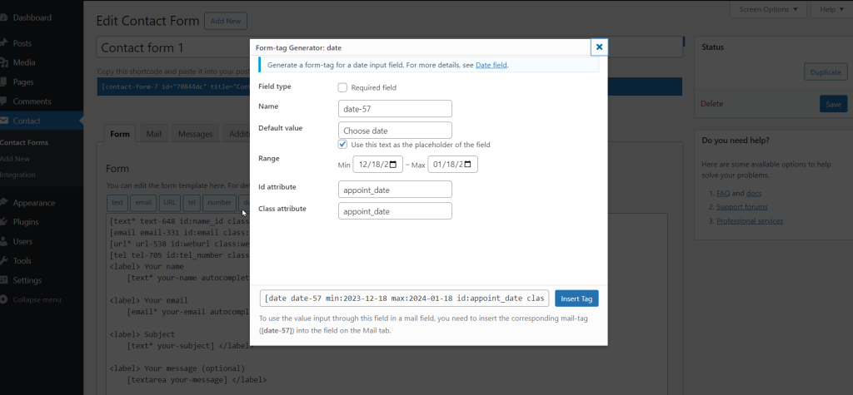The image size is (853, 395).
Task: Collapse the admin sidebar menu
Action: 37,299
